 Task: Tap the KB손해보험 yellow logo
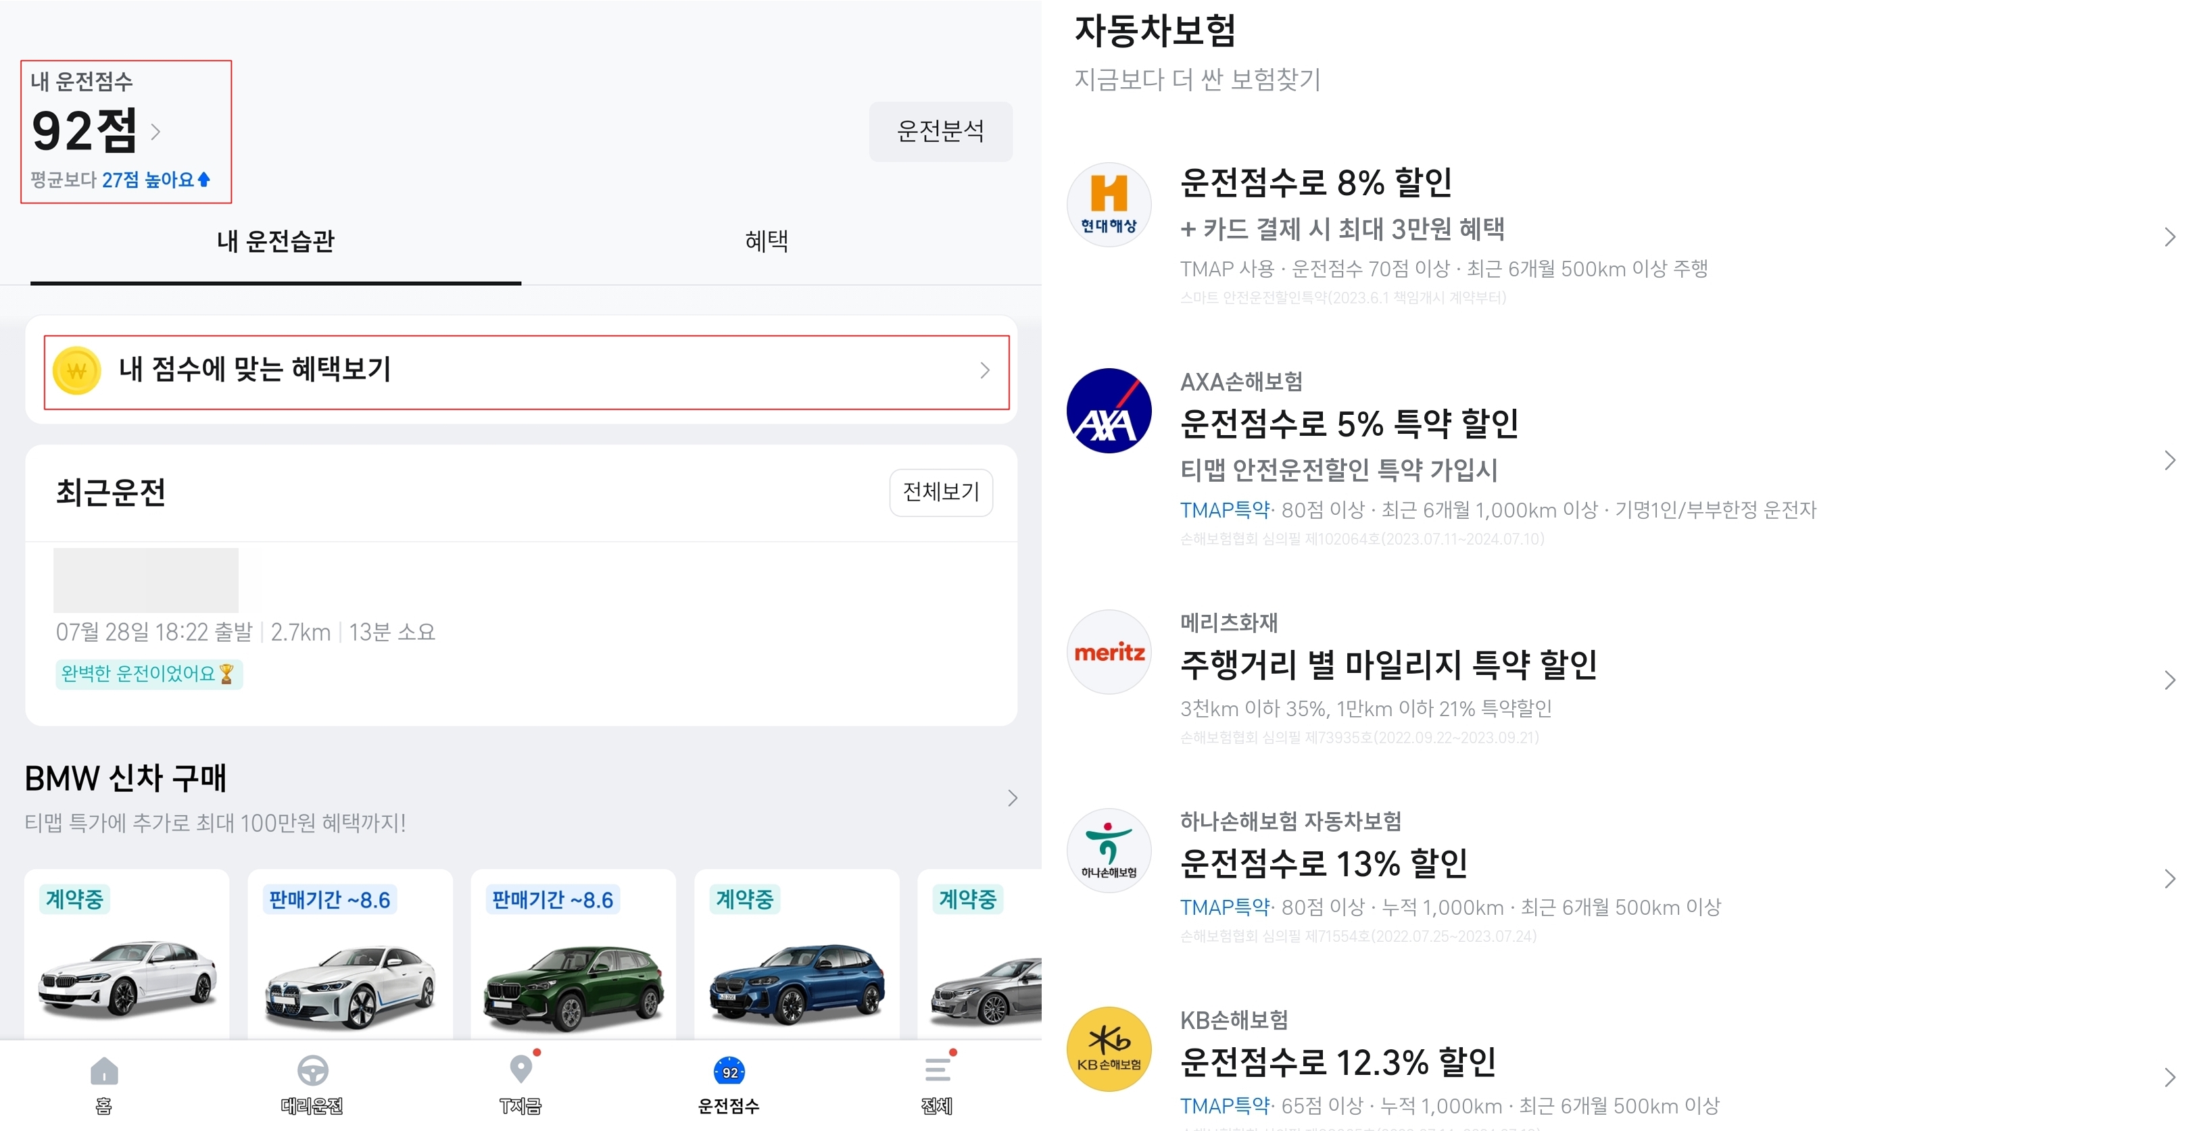click(1109, 1049)
